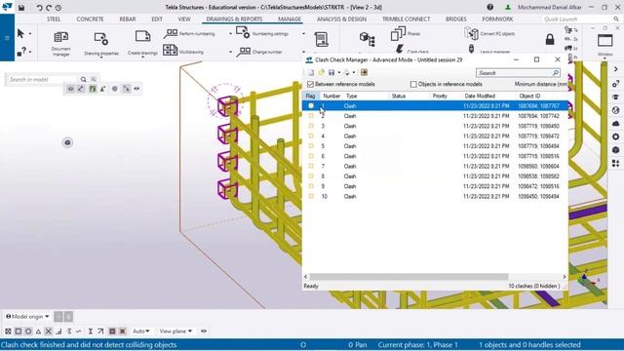Image resolution: width=624 pixels, height=351 pixels.
Task: Open TRIMBLE CONNECT tab
Action: point(406,19)
